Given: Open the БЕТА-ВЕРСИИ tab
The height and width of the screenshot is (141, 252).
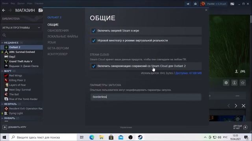Looking at the screenshot, I should 58,48.
